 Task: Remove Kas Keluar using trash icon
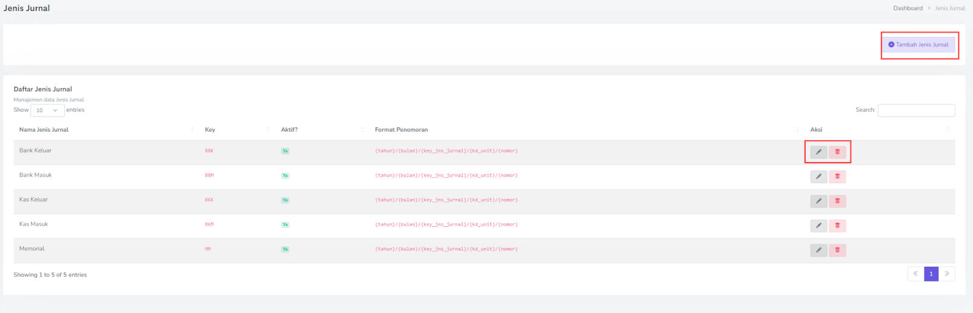[837, 201]
